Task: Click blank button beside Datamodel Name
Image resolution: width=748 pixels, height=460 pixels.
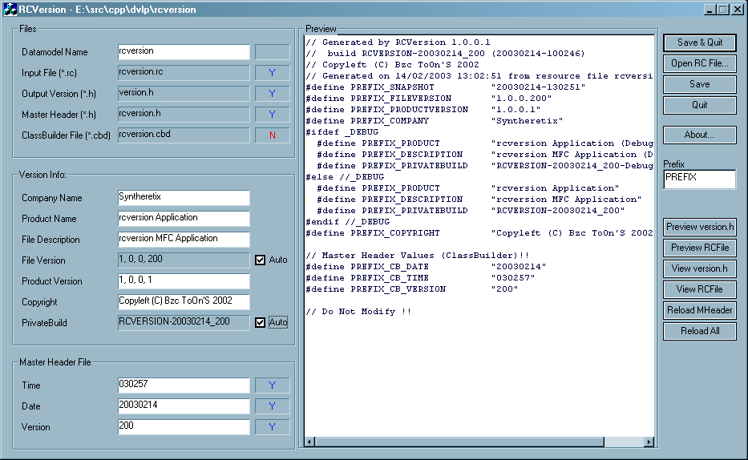Action: (272, 52)
